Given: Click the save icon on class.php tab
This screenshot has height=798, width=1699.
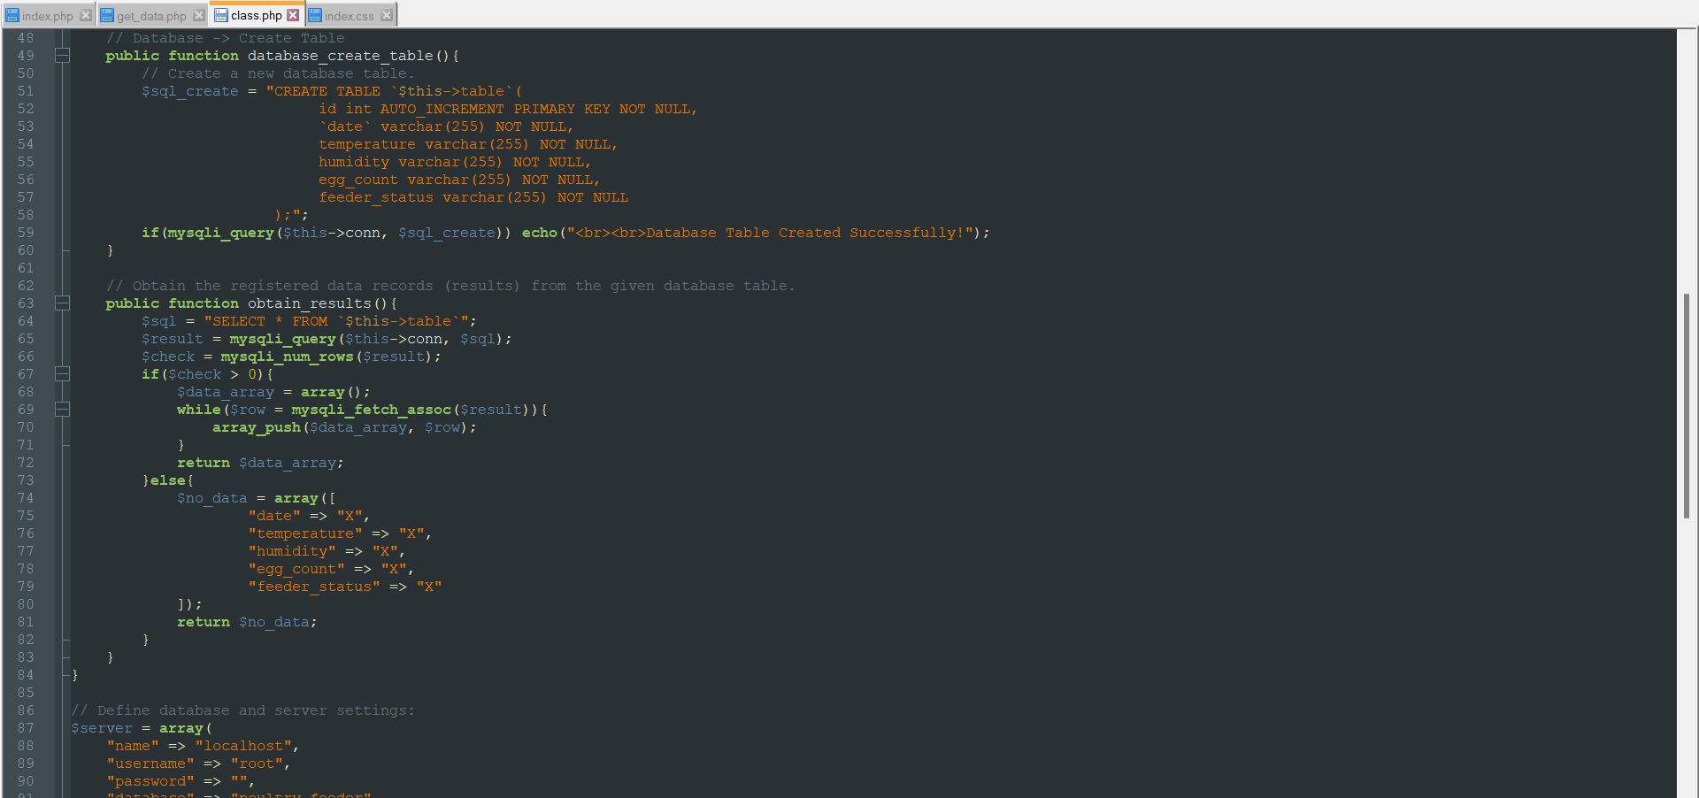Looking at the screenshot, I should [221, 15].
